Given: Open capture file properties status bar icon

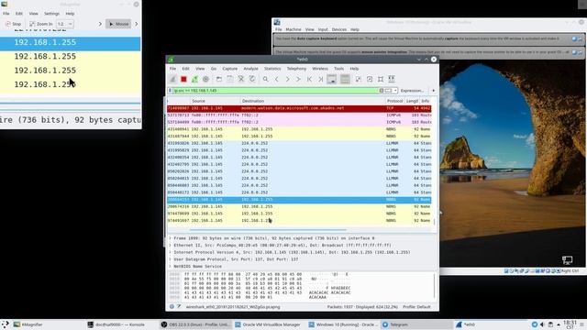Looking at the screenshot, I should pyautogui.click(x=179, y=307).
